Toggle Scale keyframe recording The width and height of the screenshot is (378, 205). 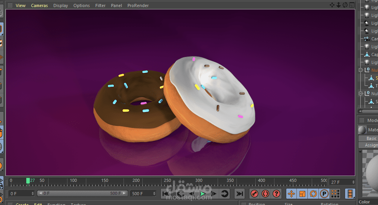tap(302, 194)
